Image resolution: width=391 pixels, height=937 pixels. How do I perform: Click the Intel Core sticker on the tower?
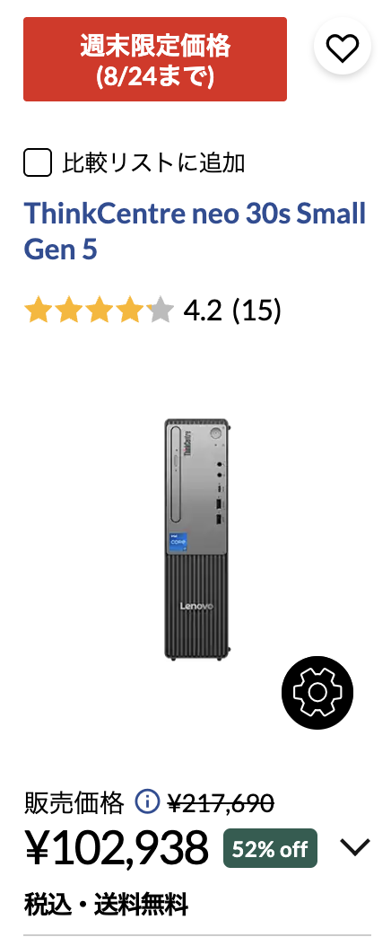pyautogui.click(x=178, y=541)
